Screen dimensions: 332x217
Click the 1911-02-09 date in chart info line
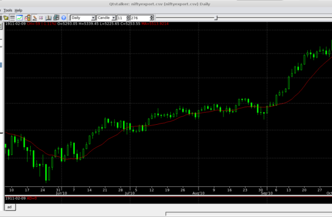[15, 24]
